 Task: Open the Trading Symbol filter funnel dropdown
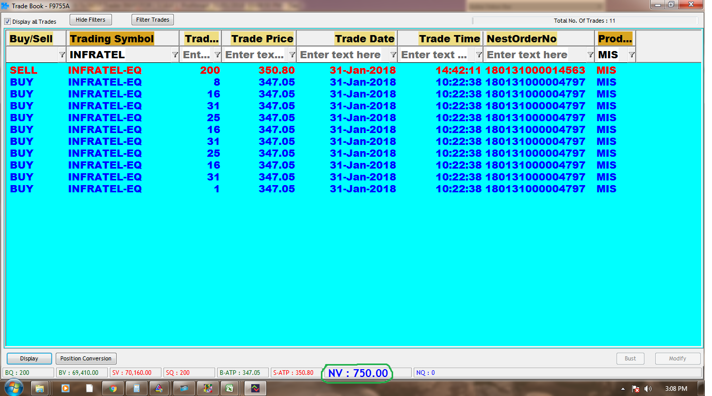tap(174, 55)
